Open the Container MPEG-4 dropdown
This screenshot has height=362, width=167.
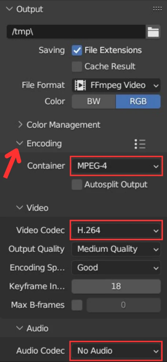click(x=116, y=166)
